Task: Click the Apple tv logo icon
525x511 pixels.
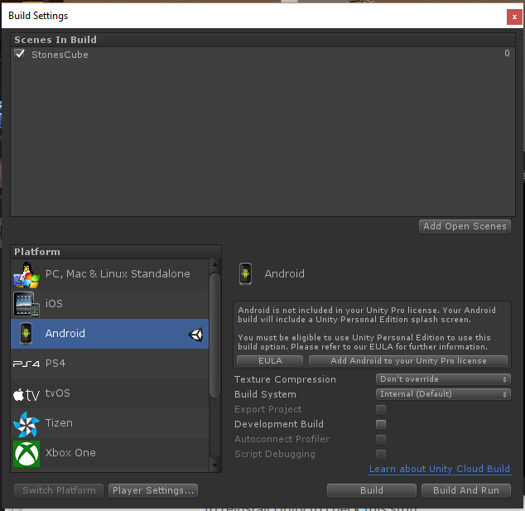Action: pos(26,394)
